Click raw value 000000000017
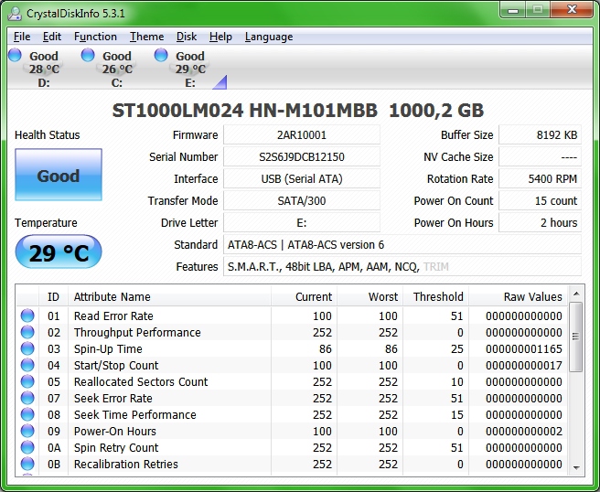Screen dimensions: 600x492 [x=524, y=366]
